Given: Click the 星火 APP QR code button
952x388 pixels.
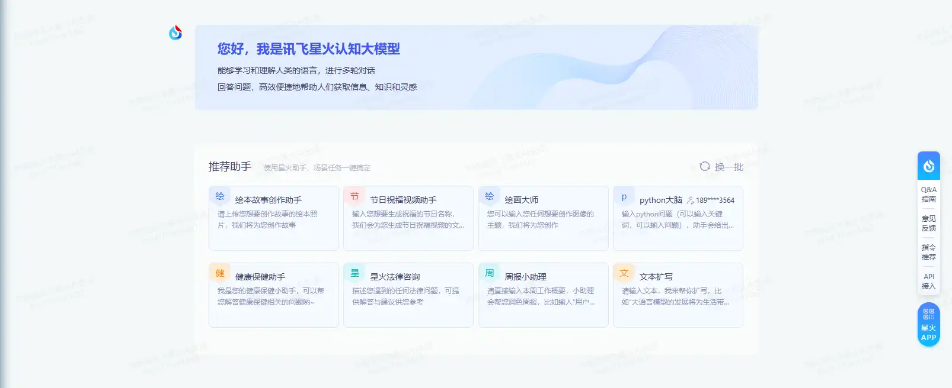Looking at the screenshot, I should (929, 324).
